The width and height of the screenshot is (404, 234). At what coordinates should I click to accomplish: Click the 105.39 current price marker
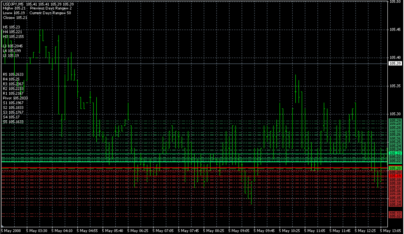tap(395, 63)
